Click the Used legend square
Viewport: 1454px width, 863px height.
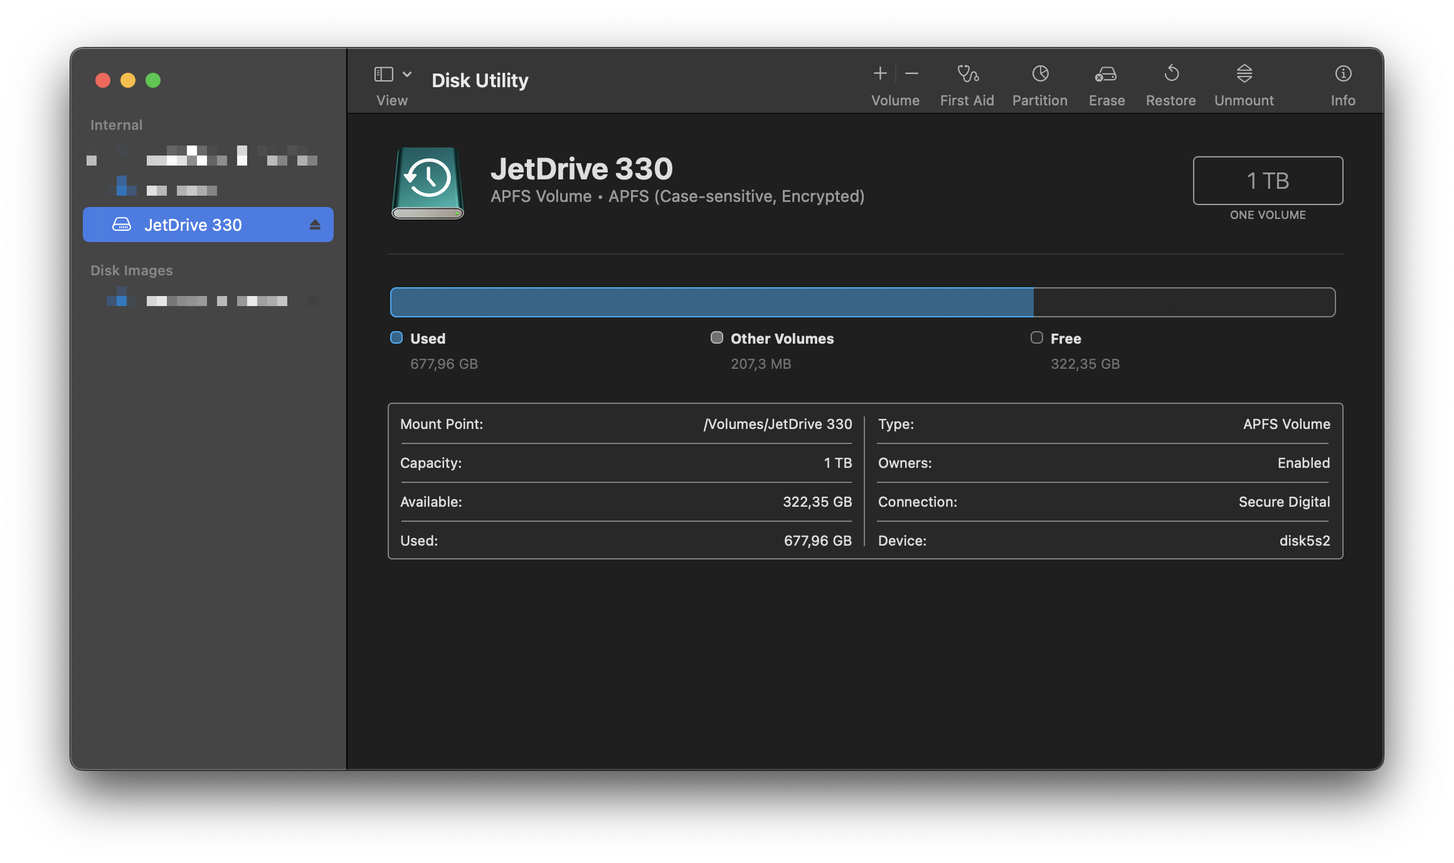coord(396,338)
